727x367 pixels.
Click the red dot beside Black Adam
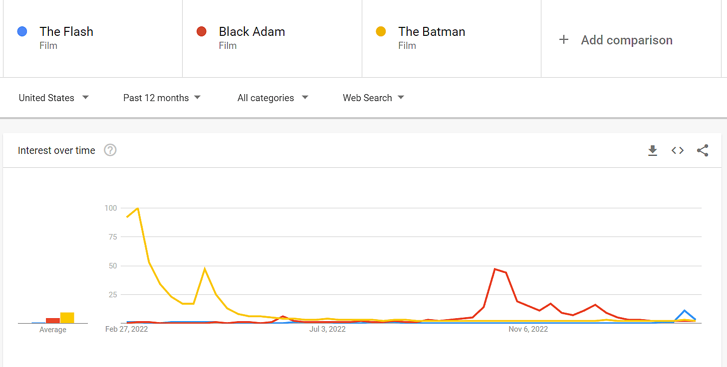[x=202, y=31]
